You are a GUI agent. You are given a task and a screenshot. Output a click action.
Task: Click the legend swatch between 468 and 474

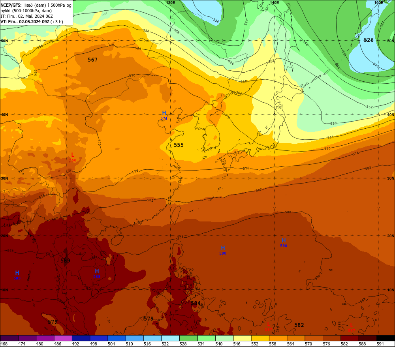9,338
